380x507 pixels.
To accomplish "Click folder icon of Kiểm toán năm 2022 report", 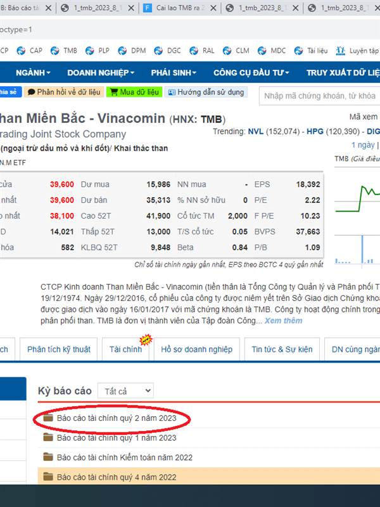I will 48,457.
